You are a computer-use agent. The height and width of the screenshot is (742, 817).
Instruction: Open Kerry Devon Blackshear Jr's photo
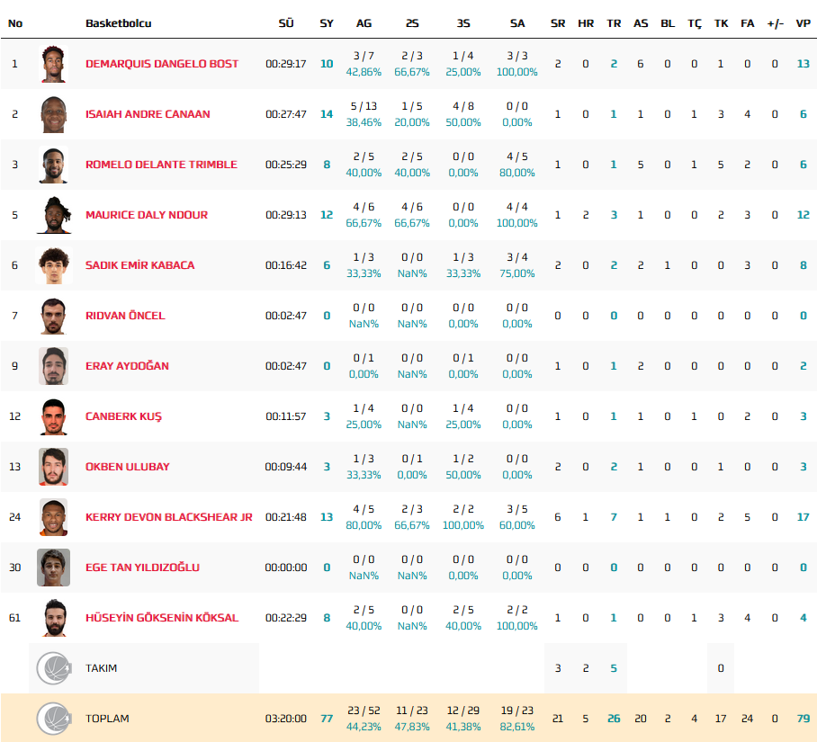pos(53,517)
